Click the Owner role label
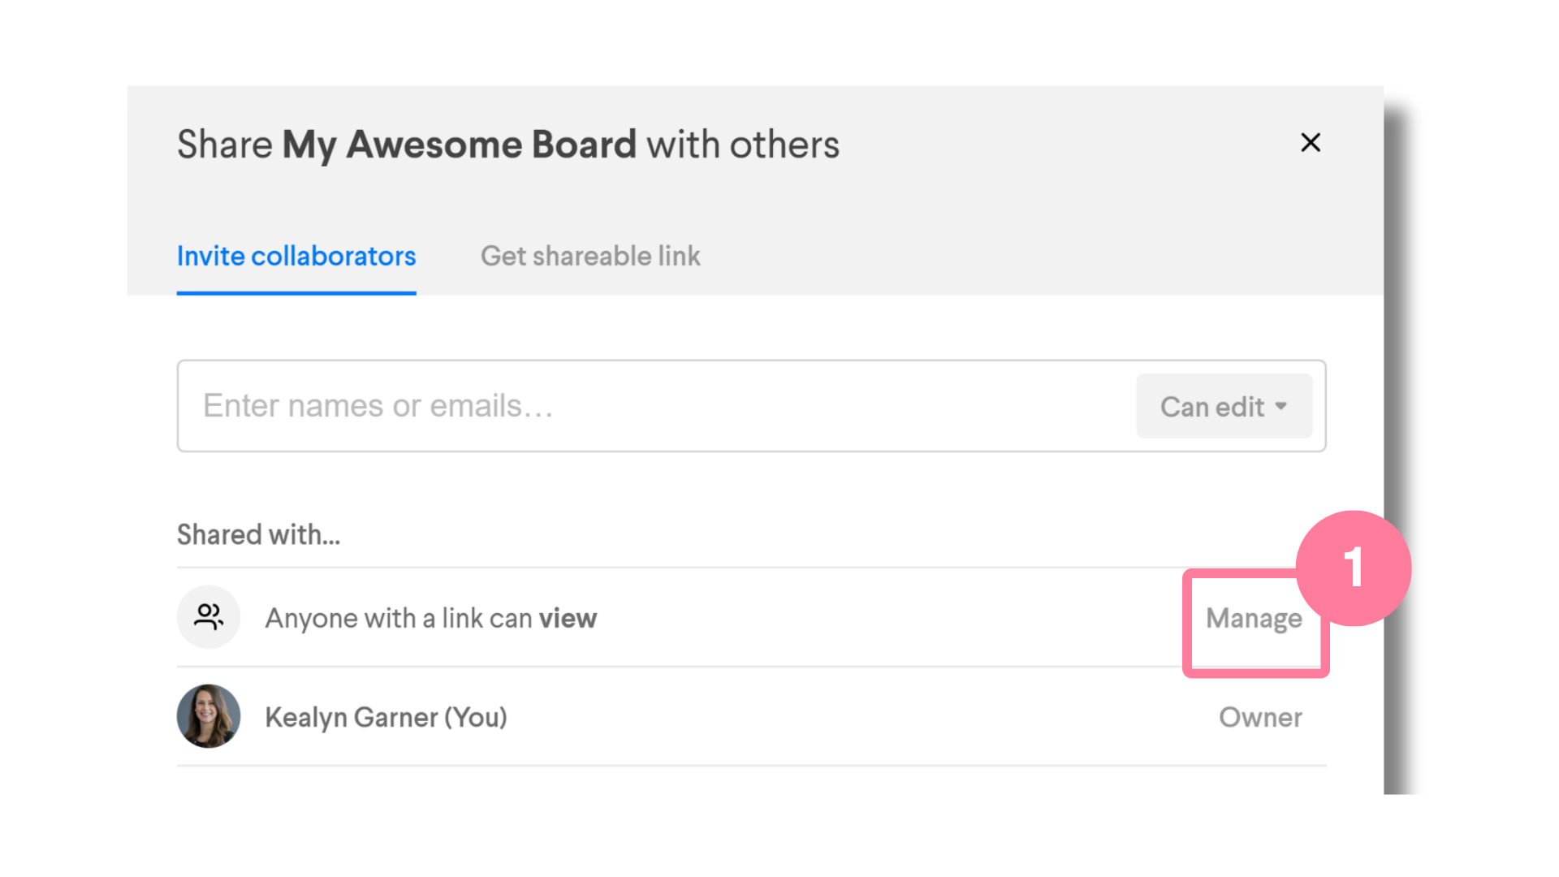This screenshot has width=1559, height=877. tap(1260, 717)
